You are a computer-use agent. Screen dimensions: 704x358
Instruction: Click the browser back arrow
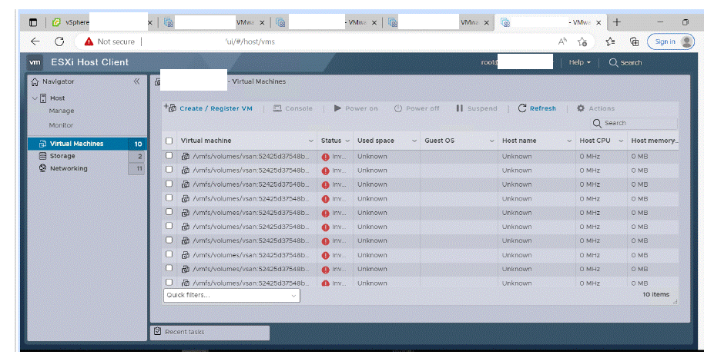(35, 41)
